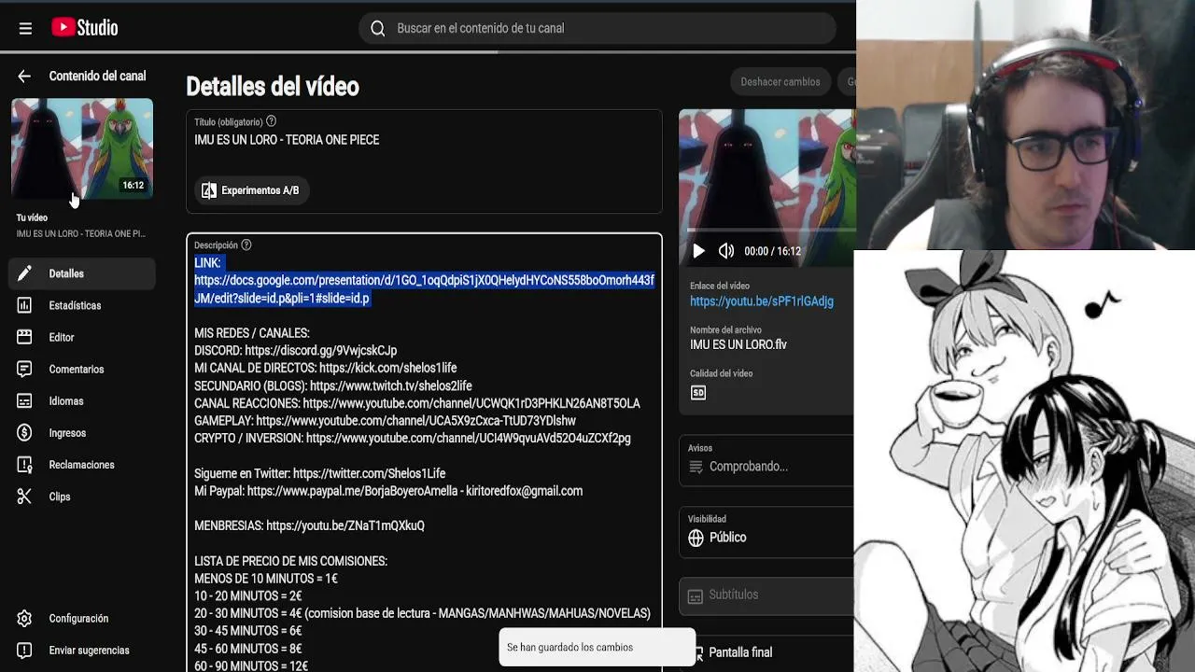Click the DISCORD link line in description

coord(296,350)
